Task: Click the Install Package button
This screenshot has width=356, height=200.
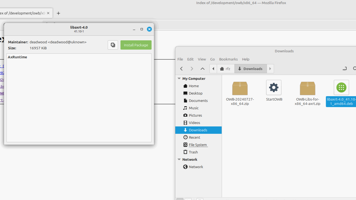Action: [136, 45]
